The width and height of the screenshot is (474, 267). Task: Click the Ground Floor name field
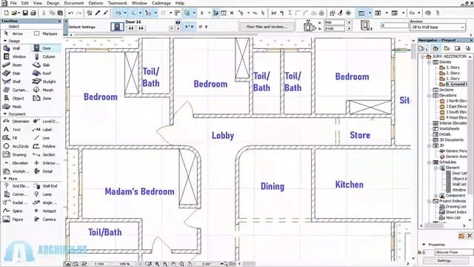coord(454,252)
